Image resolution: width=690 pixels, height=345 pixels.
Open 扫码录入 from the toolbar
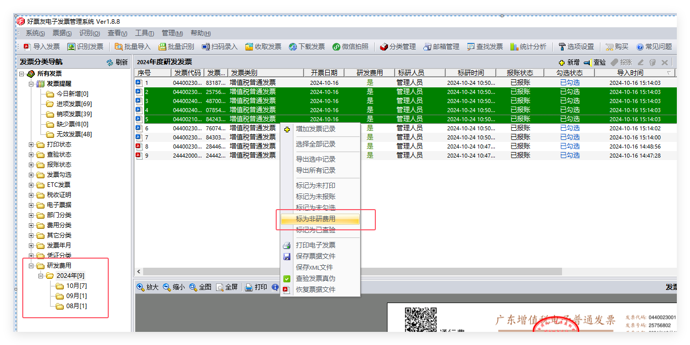(220, 46)
